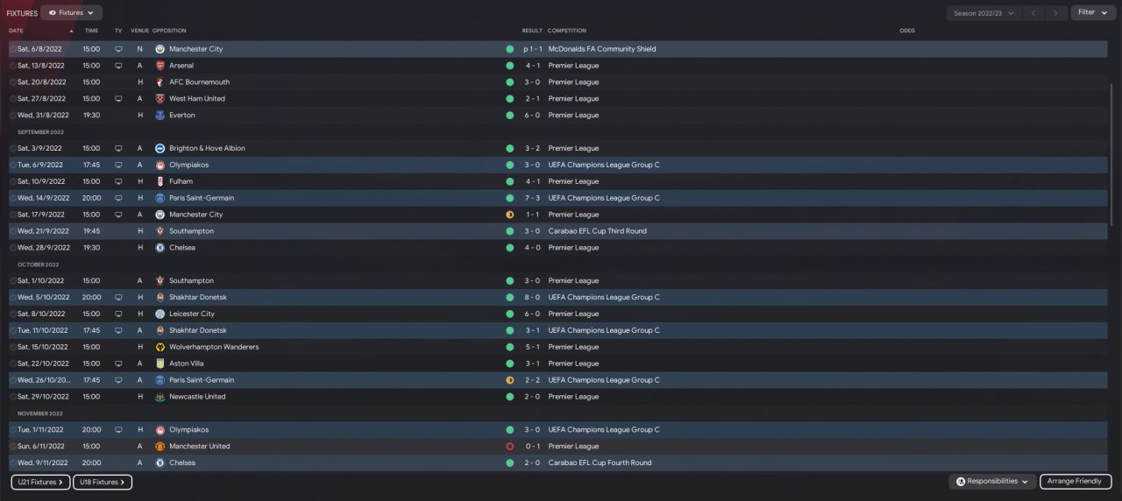Sort by the Competition column header
The width and height of the screenshot is (1122, 501).
tap(566, 31)
